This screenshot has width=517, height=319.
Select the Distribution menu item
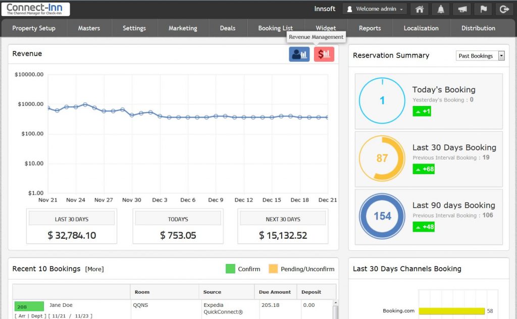pyautogui.click(x=478, y=28)
